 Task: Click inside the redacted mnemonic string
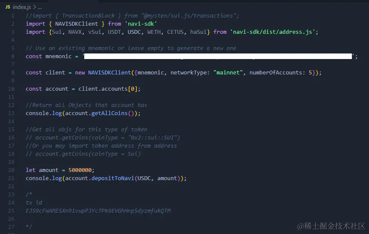(218, 56)
